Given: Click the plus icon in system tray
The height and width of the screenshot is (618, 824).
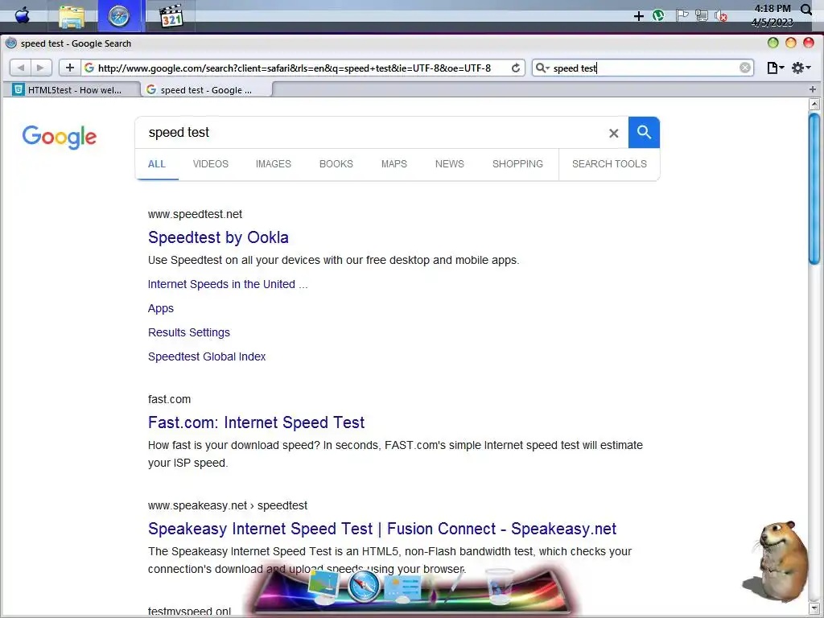Looking at the screenshot, I should [638, 16].
